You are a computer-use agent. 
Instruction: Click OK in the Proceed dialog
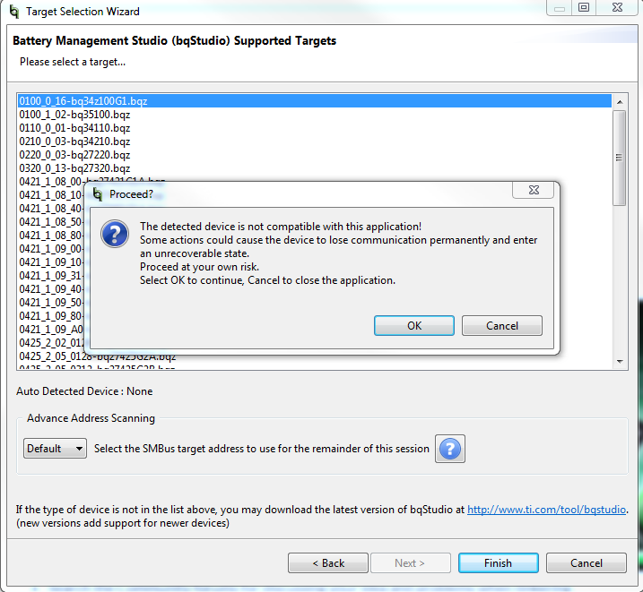click(413, 325)
